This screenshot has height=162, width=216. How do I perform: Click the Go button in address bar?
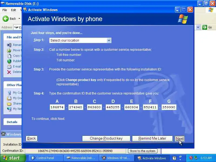(207, 27)
